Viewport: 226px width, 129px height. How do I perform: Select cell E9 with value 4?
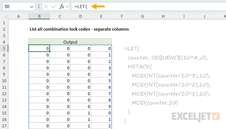pos(101,74)
